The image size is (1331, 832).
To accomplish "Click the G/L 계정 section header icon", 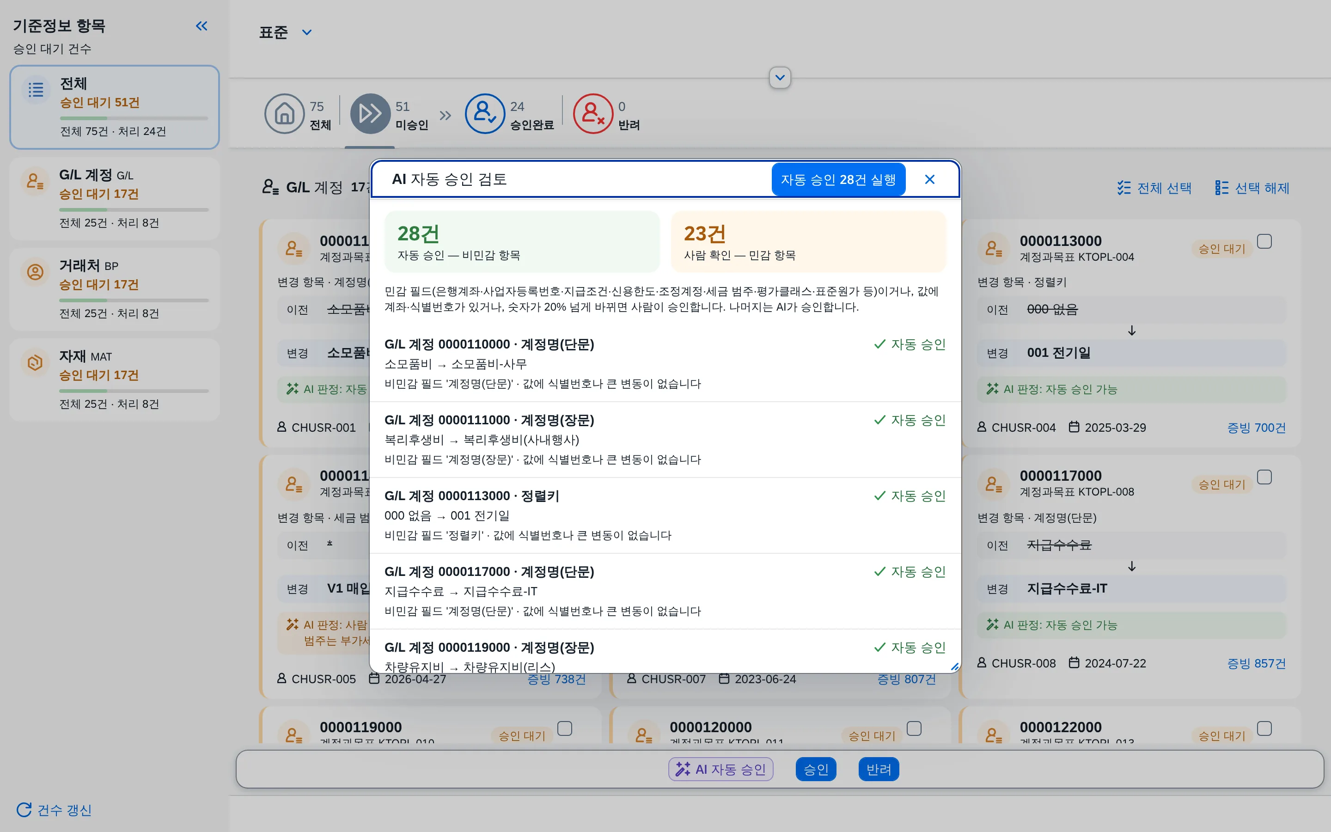I will 270,187.
